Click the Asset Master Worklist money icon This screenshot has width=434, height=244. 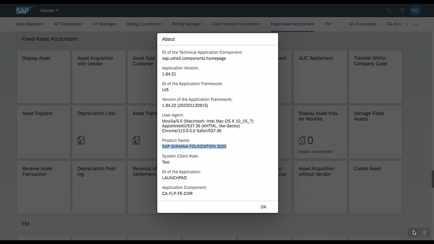coord(302,140)
